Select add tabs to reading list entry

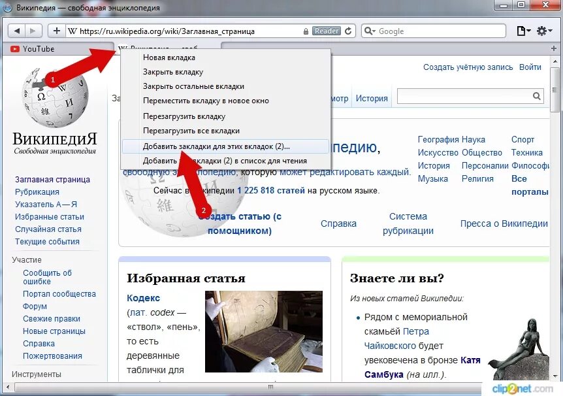click(x=225, y=161)
